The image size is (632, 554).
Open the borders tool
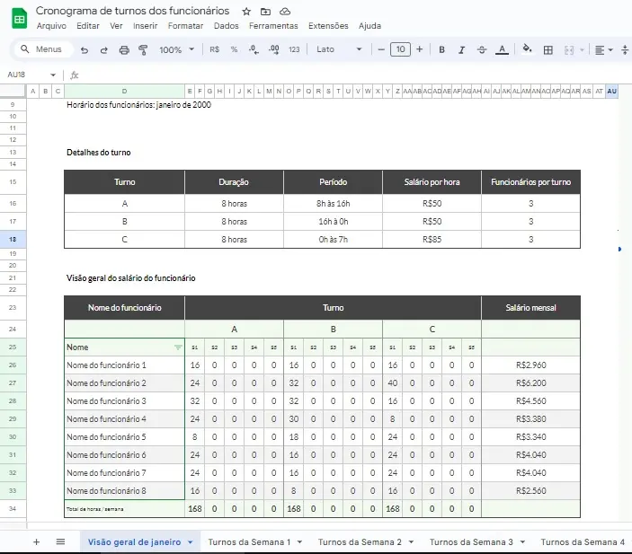pos(548,50)
